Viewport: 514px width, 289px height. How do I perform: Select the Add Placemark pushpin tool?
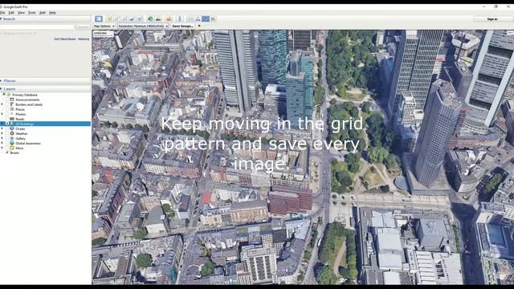click(x=109, y=18)
